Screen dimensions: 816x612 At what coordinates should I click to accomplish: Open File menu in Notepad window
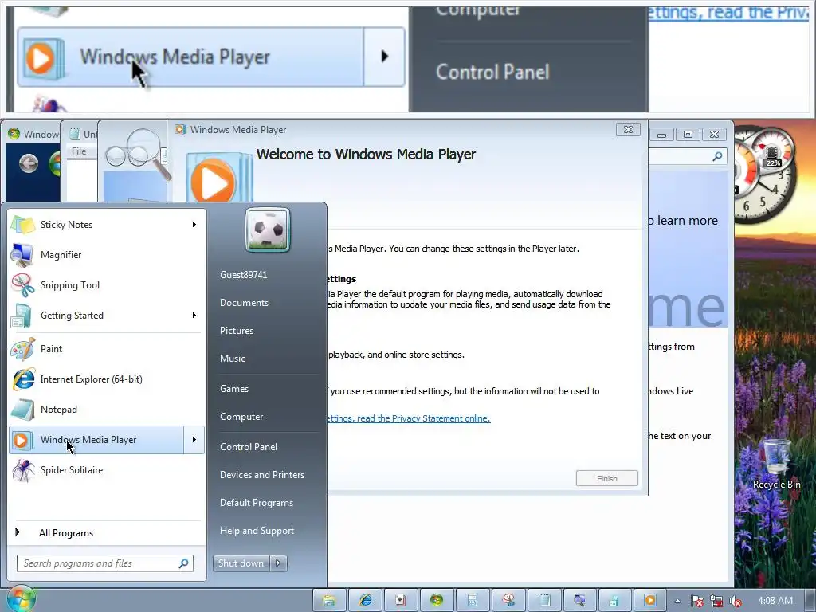(79, 151)
